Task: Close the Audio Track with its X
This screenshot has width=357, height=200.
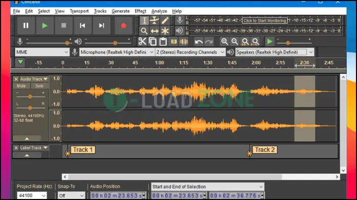Action: [x=16, y=79]
